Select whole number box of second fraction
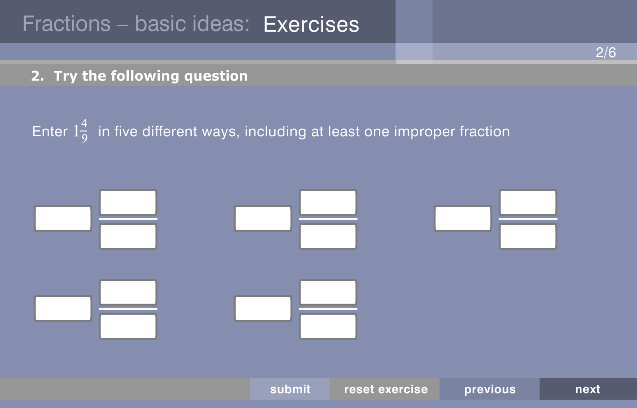Viewport: 637px width, 408px height. pos(263,219)
